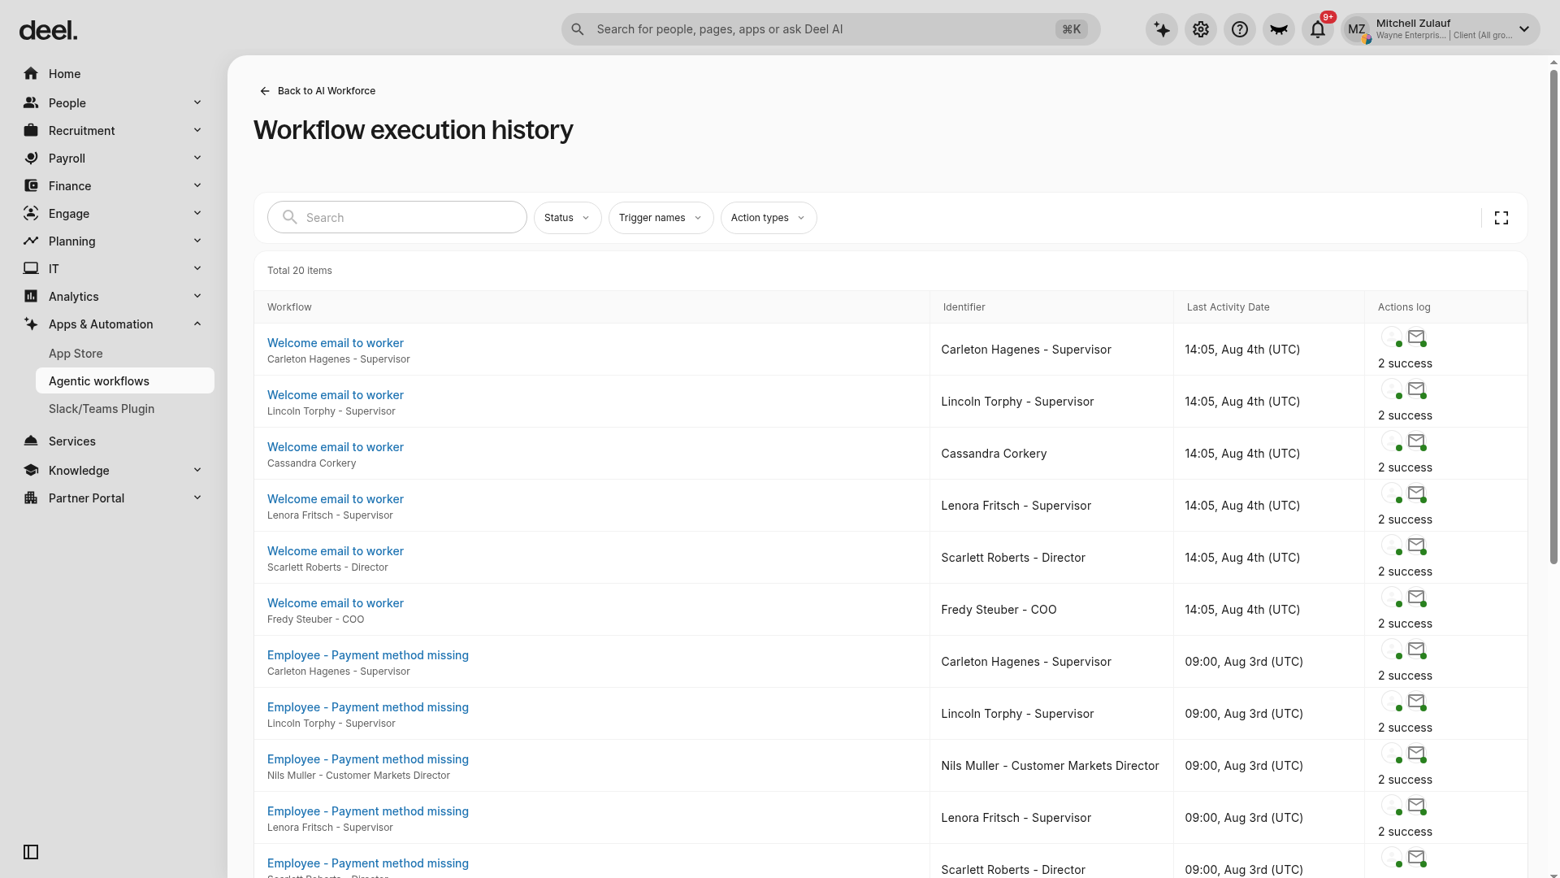1560x878 pixels.
Task: Open Payment method missing for Lenora Fritsch
Action: point(367,811)
